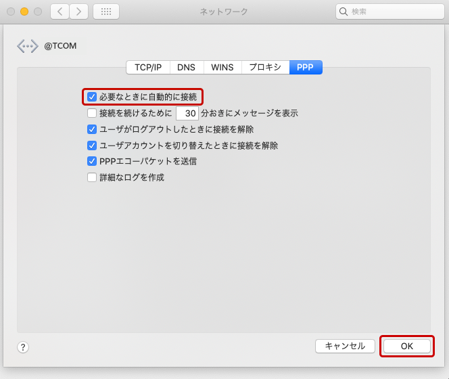The image size is (449, 379).
Task: Switch to the TCP/IP tab
Action: tap(148, 68)
